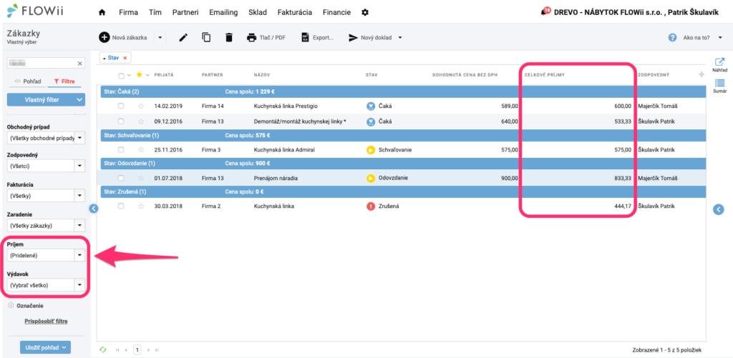Click the trash delete icon

coord(228,37)
